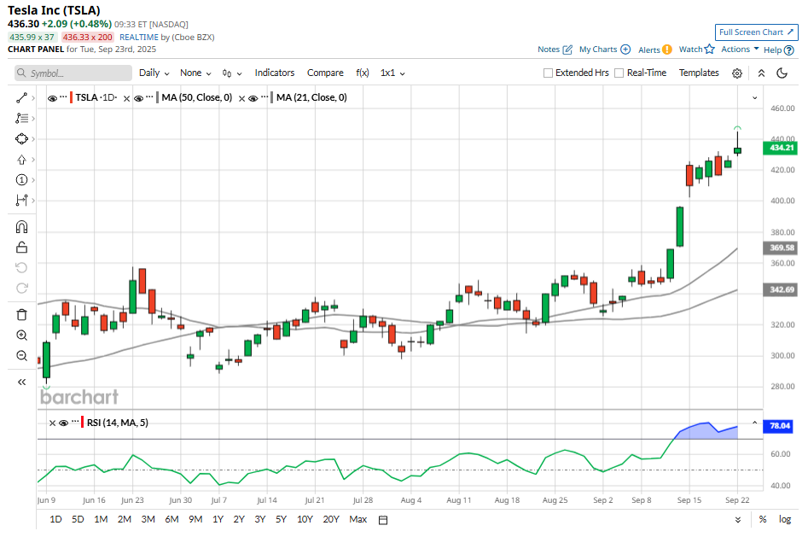
Task: Select the 3M time range
Action: click(148, 519)
